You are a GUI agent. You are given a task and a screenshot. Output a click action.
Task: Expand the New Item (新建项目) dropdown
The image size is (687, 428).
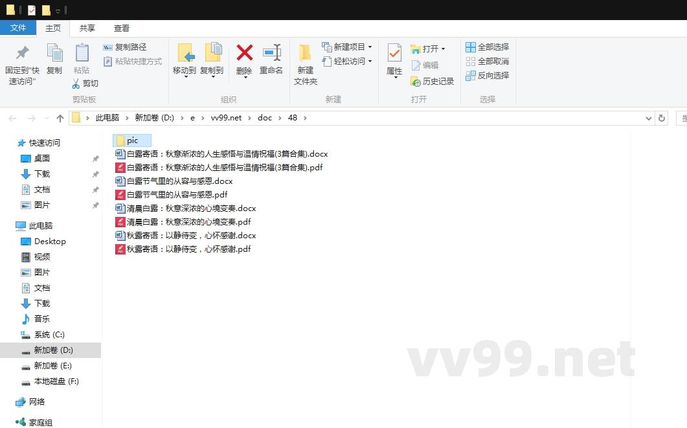click(x=346, y=47)
